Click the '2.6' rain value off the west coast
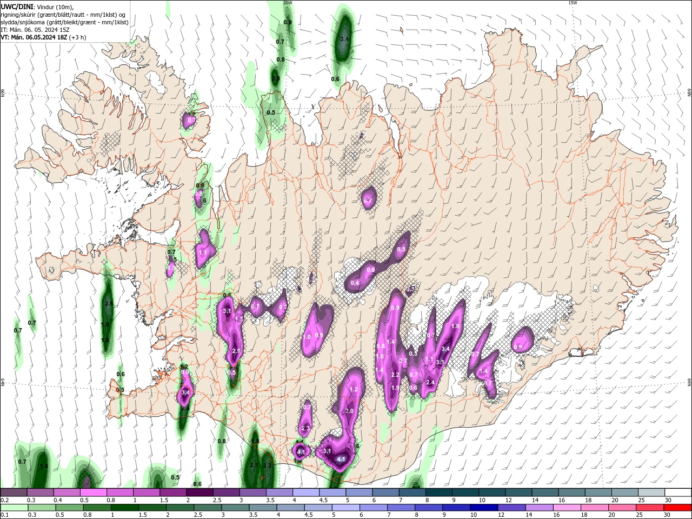 tap(109, 304)
